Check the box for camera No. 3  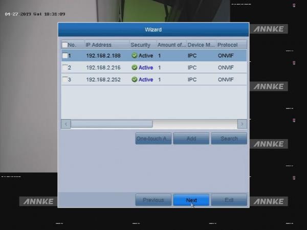pyautogui.click(x=64, y=80)
